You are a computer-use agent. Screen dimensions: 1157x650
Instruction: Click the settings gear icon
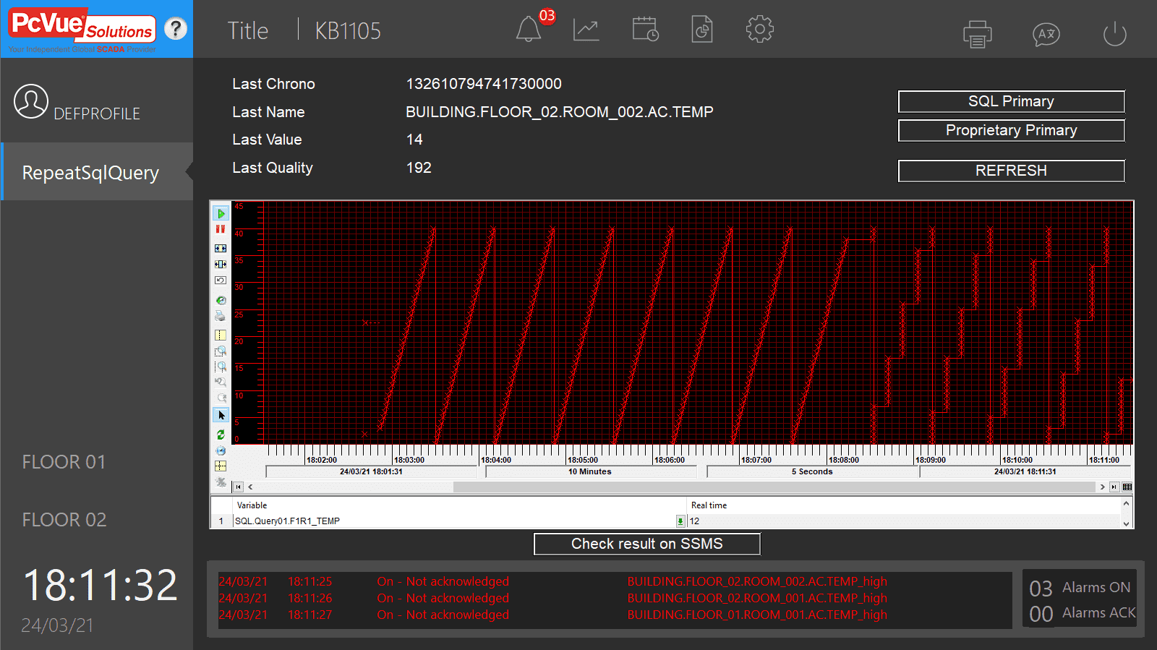coord(759,30)
